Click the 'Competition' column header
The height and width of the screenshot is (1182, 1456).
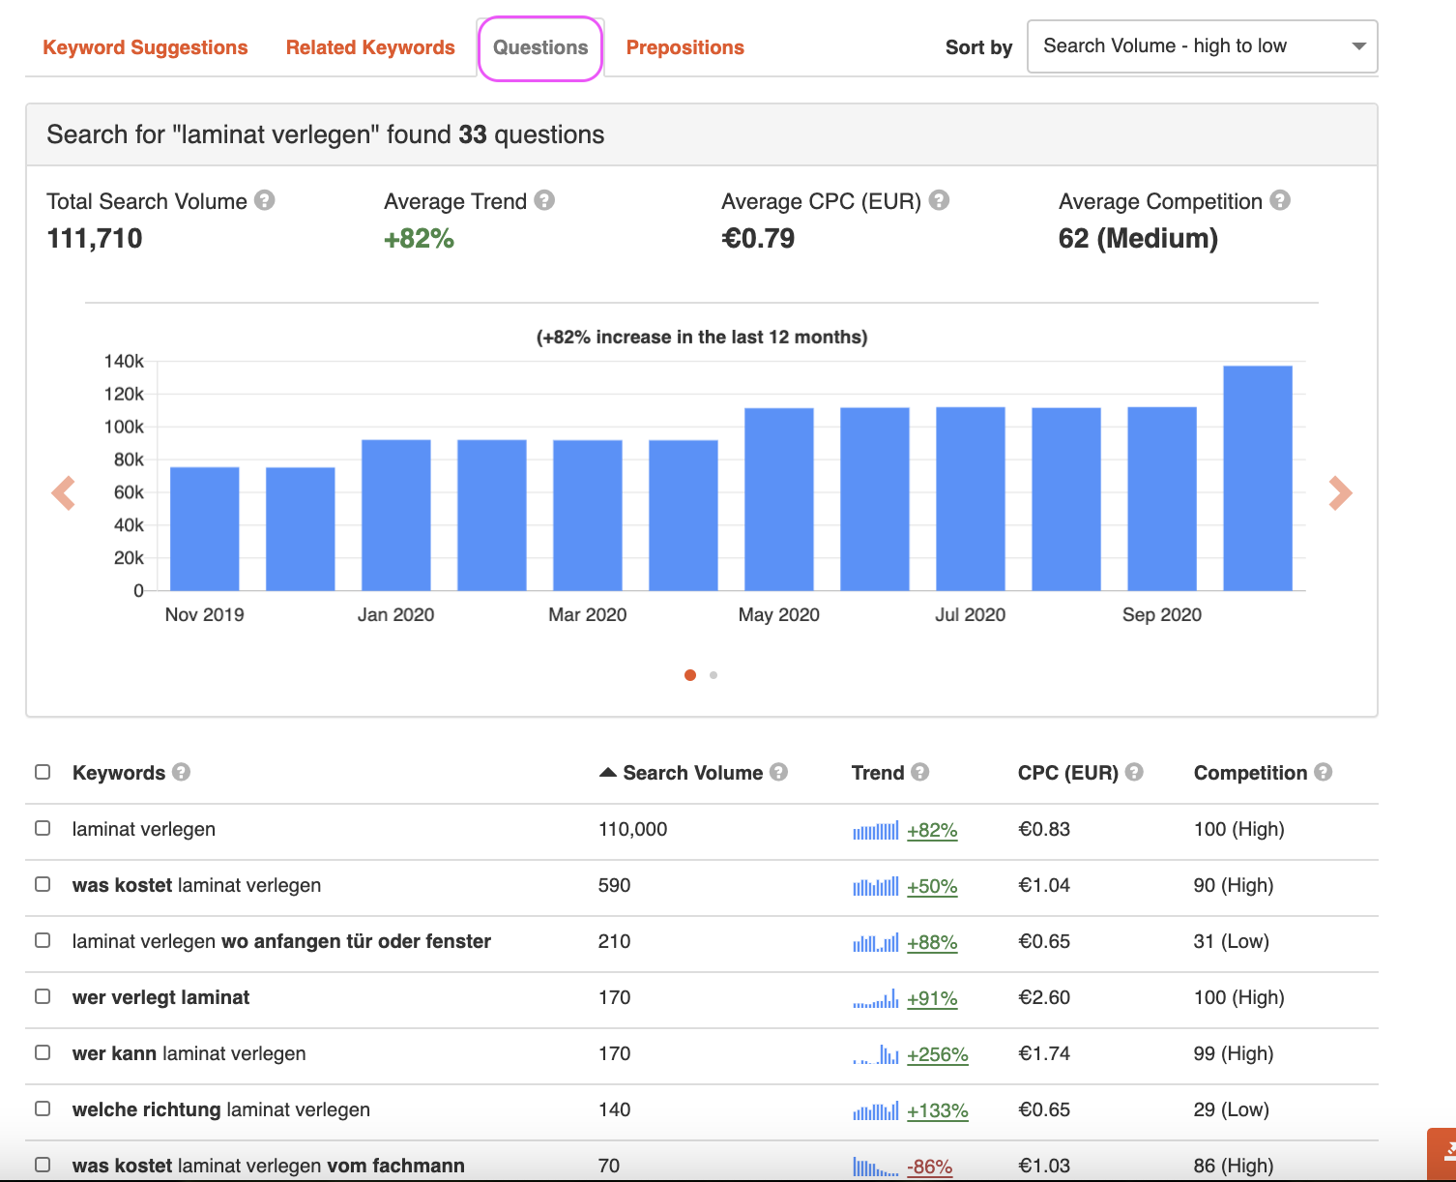coord(1250,773)
